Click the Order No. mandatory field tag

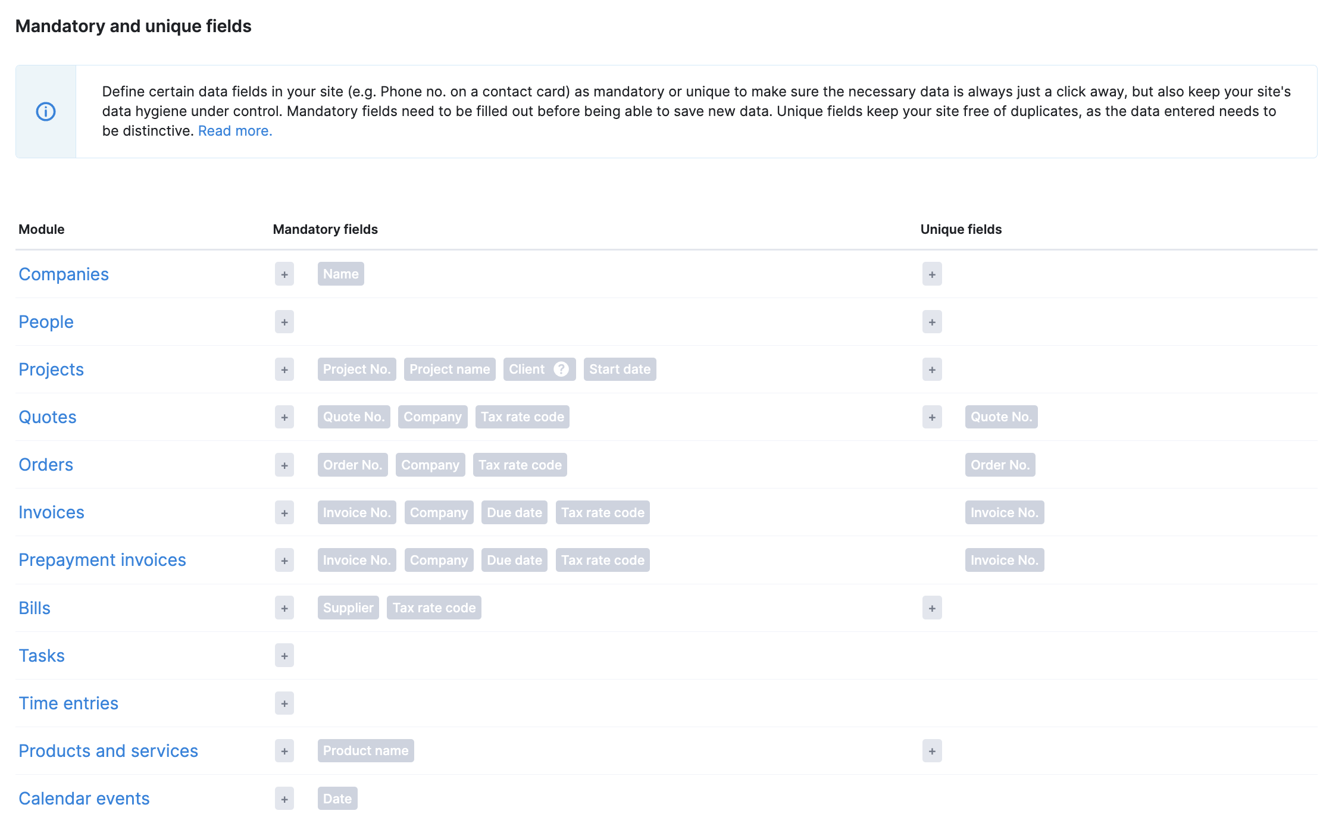tap(353, 465)
